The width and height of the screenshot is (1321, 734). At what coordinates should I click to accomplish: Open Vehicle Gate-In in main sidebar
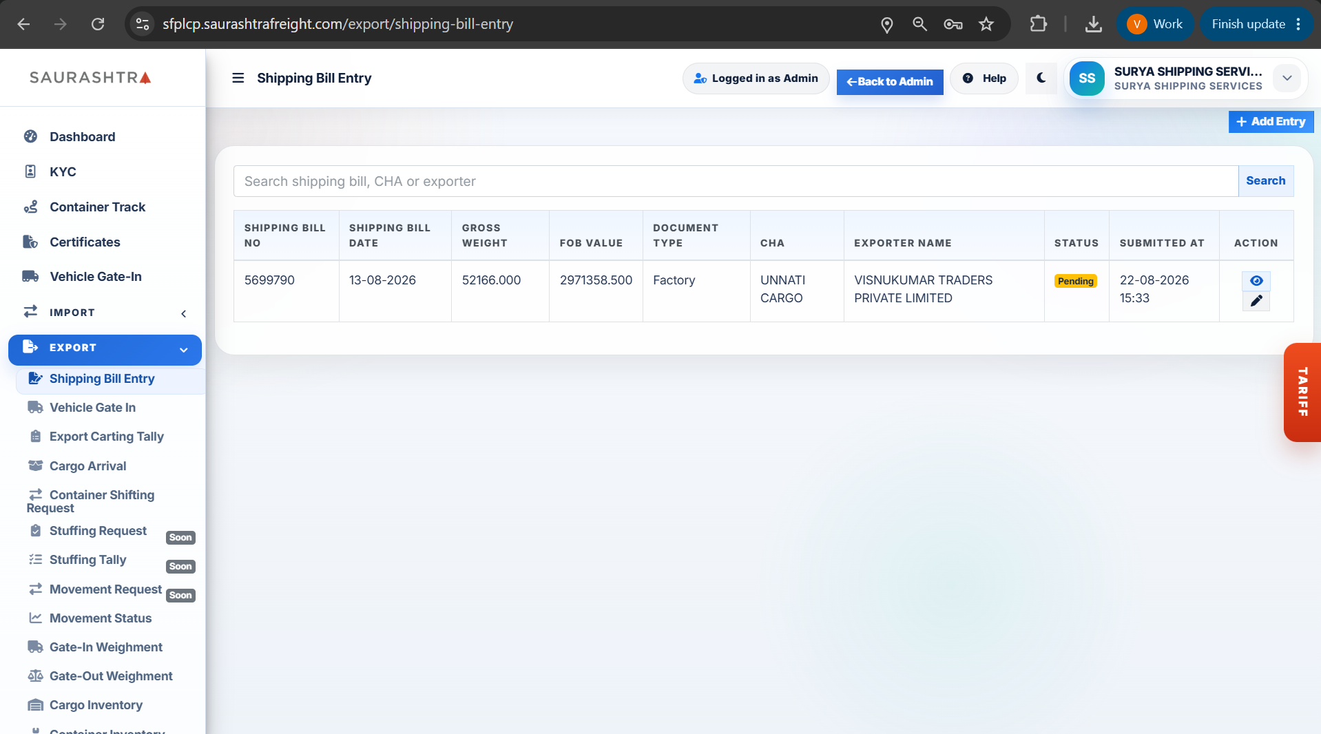coord(96,276)
